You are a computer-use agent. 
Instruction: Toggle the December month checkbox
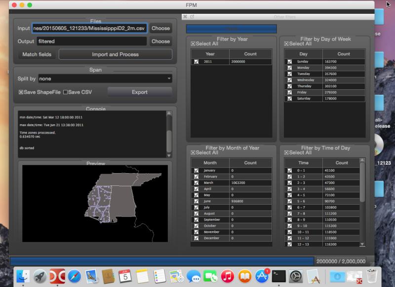coord(196,238)
